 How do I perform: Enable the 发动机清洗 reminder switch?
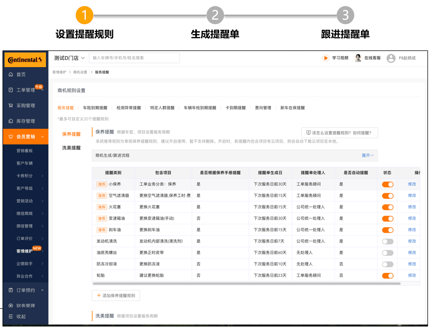point(388,242)
